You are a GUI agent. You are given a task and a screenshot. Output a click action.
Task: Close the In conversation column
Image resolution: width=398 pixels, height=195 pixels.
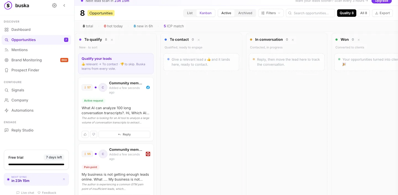point(293,40)
